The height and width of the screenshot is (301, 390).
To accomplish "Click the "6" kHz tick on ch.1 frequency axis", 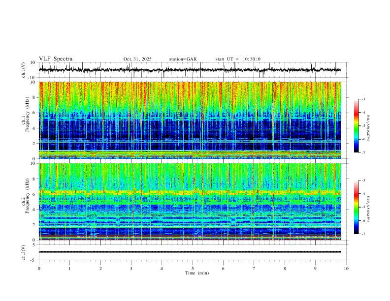I will pos(34,113).
